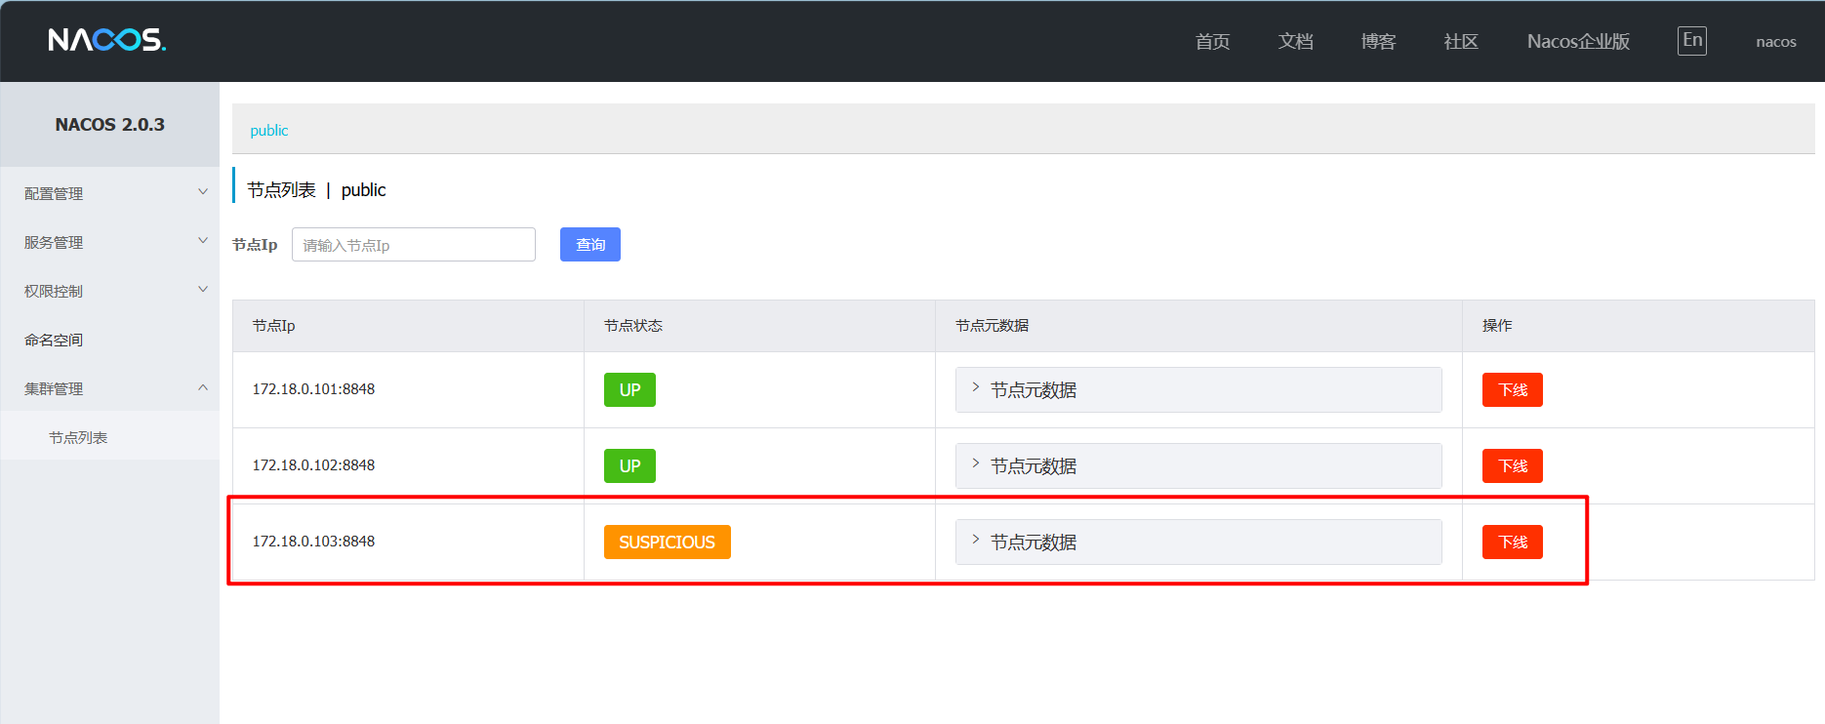Select the public namespace link
Image resolution: width=1825 pixels, height=724 pixels.
click(x=269, y=131)
